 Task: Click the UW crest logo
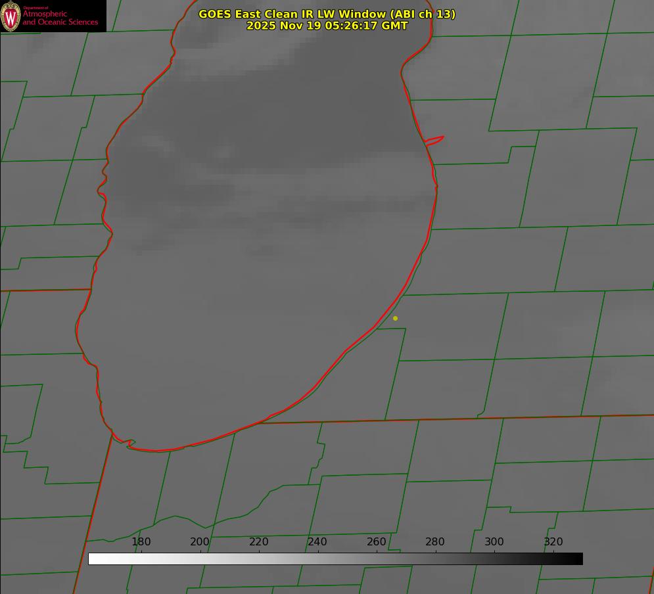[11, 16]
